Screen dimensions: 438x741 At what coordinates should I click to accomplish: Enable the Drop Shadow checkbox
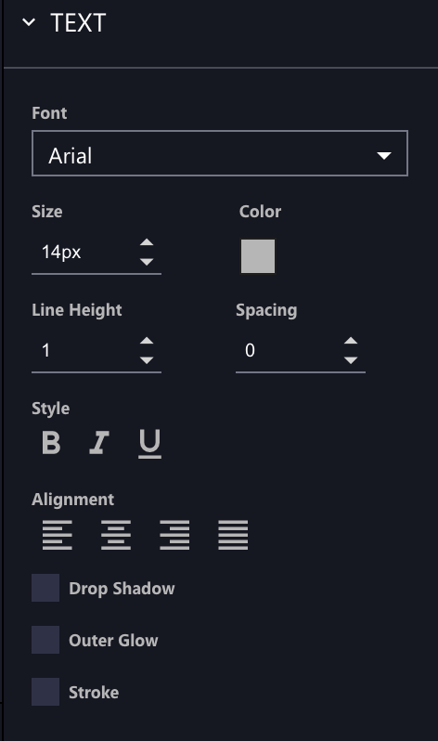coord(45,588)
